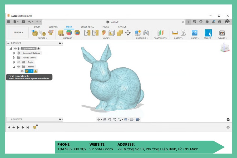
Task: Open the CONSTRUCT panel dropdown
Action: coord(160,38)
